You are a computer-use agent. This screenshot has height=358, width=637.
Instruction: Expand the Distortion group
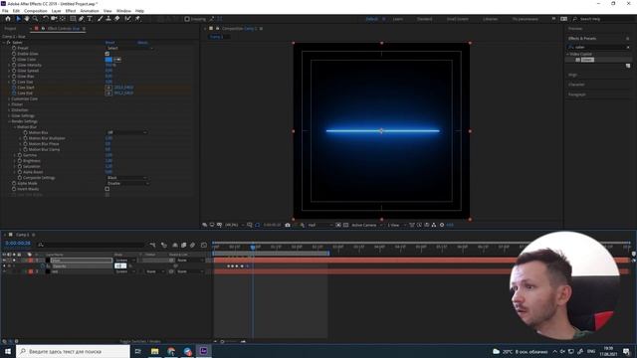pyautogui.click(x=9, y=110)
